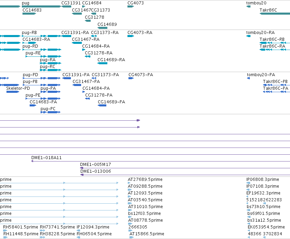Screen dimensions: 290x239
Task: Click the CG4073-RA transcript label
Action: pyautogui.click(x=140, y=33)
